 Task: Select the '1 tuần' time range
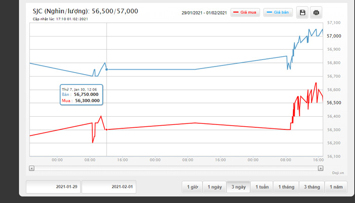[262, 187]
